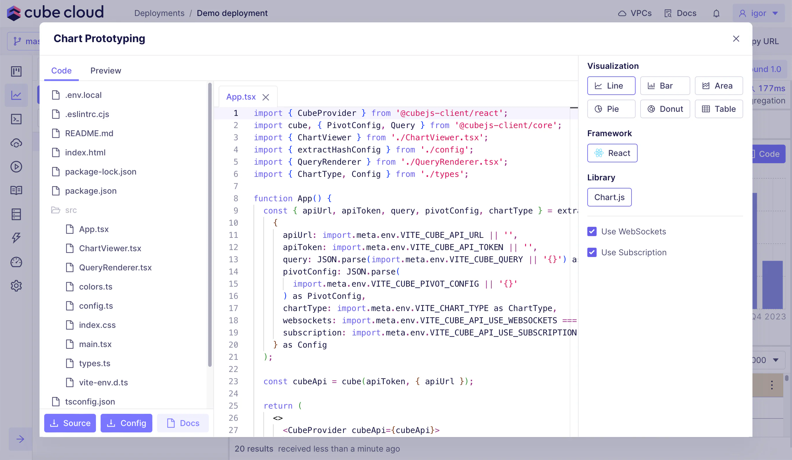This screenshot has height=460, width=792.
Task: Close the App.tsx editor tab
Action: click(265, 97)
